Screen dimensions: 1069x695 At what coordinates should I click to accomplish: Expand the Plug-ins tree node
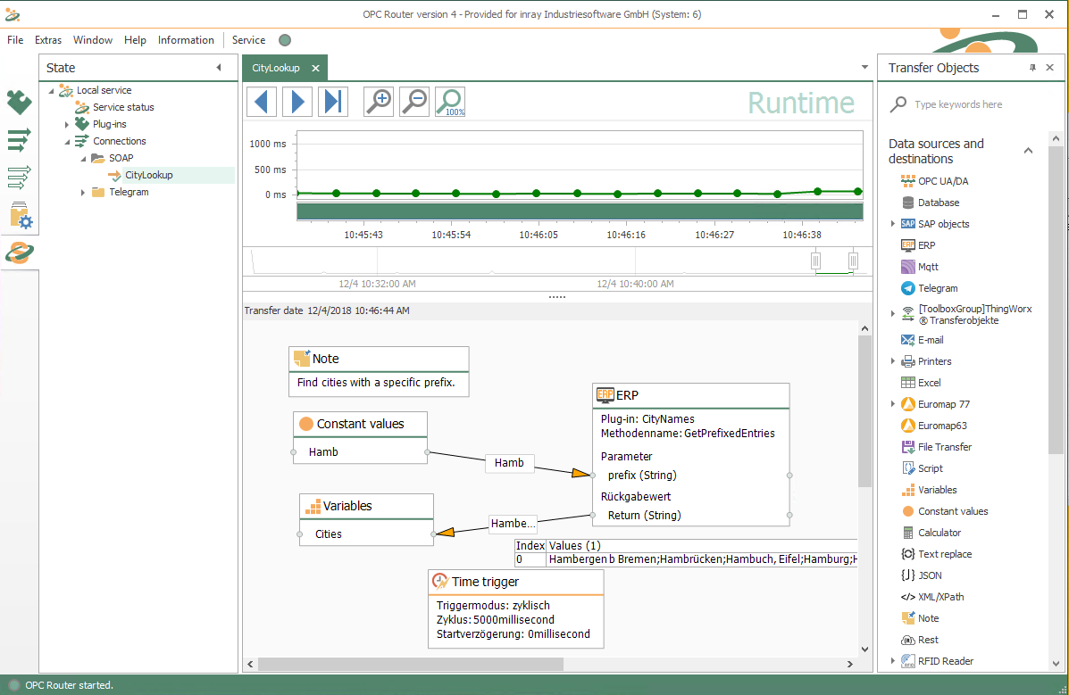tap(67, 124)
